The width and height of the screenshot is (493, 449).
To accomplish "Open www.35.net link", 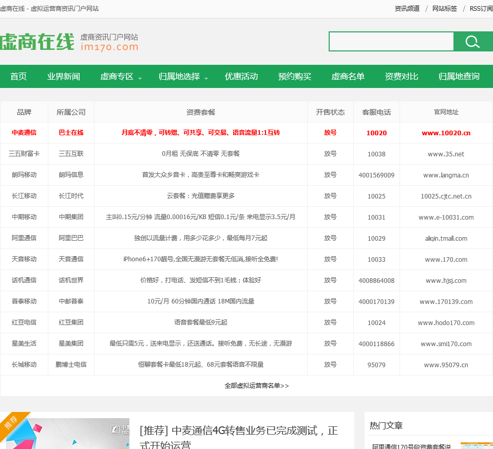I will 446,154.
